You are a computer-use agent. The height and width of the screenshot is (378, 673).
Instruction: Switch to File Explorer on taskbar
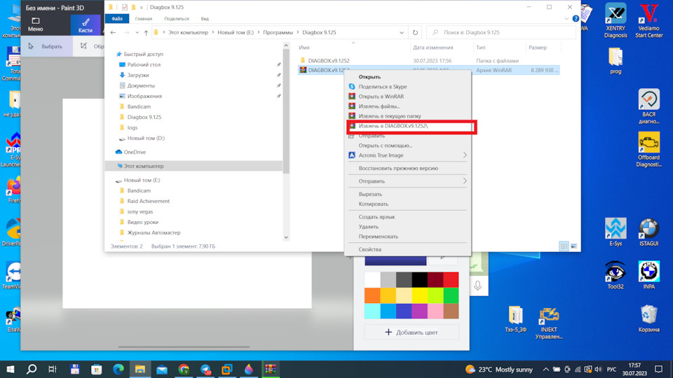(x=140, y=369)
